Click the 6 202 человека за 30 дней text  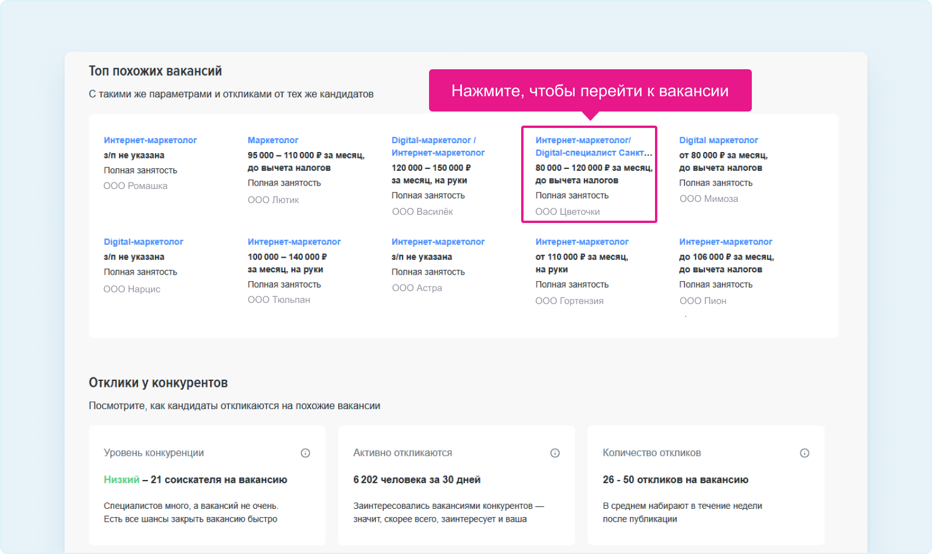pyautogui.click(x=417, y=479)
